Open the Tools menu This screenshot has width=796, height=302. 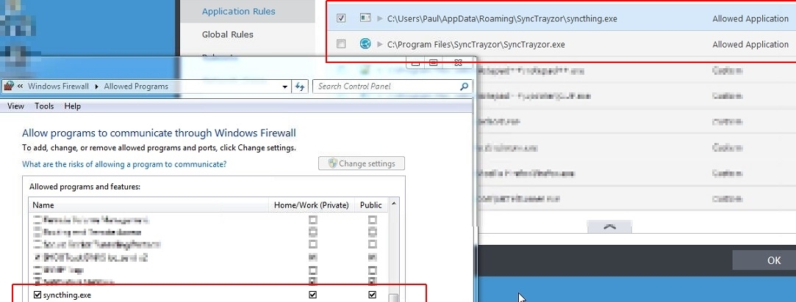click(44, 106)
